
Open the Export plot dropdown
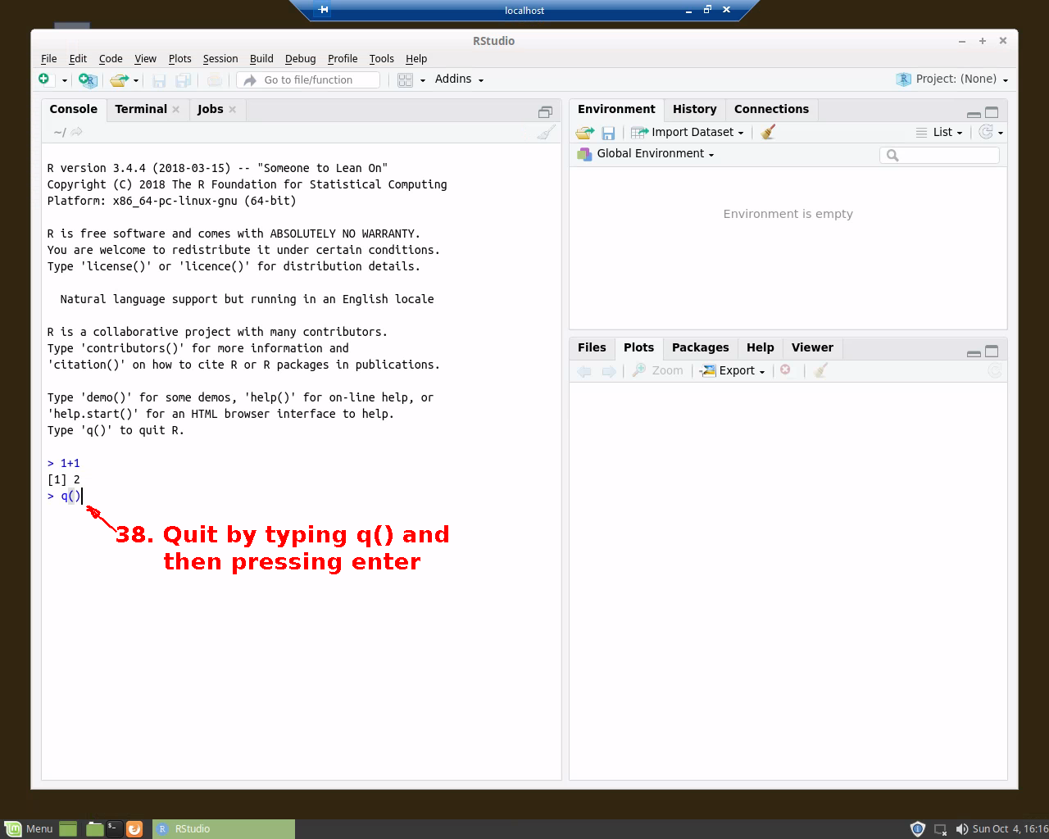tap(732, 370)
